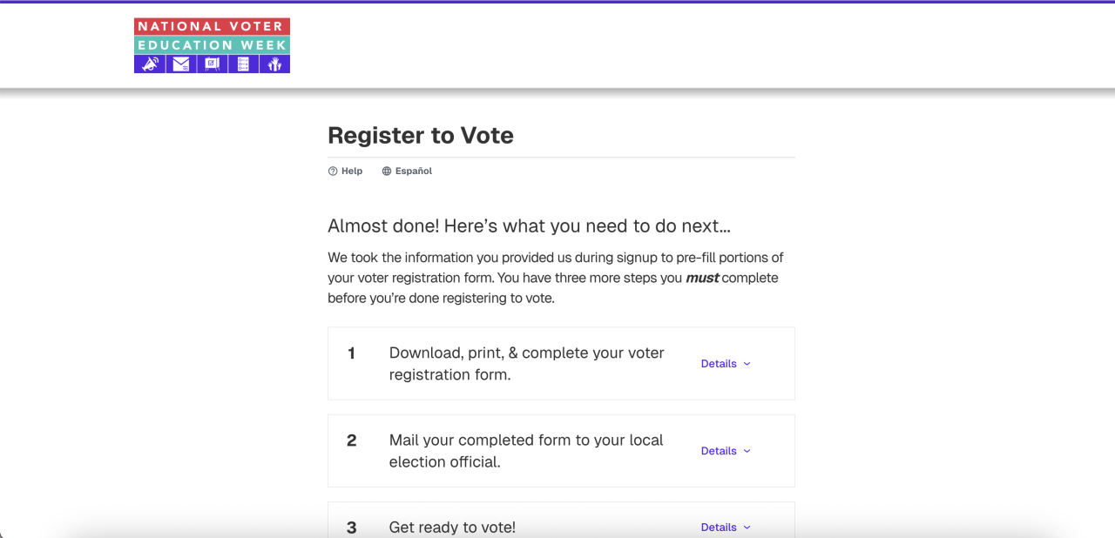This screenshot has height=538, width=1115.
Task: Click the globe icon beside Español
Action: tap(387, 171)
